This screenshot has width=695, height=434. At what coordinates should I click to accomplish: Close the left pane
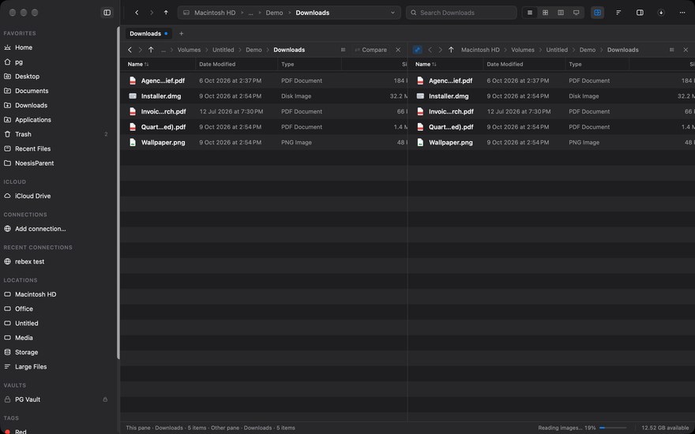pyautogui.click(x=398, y=50)
